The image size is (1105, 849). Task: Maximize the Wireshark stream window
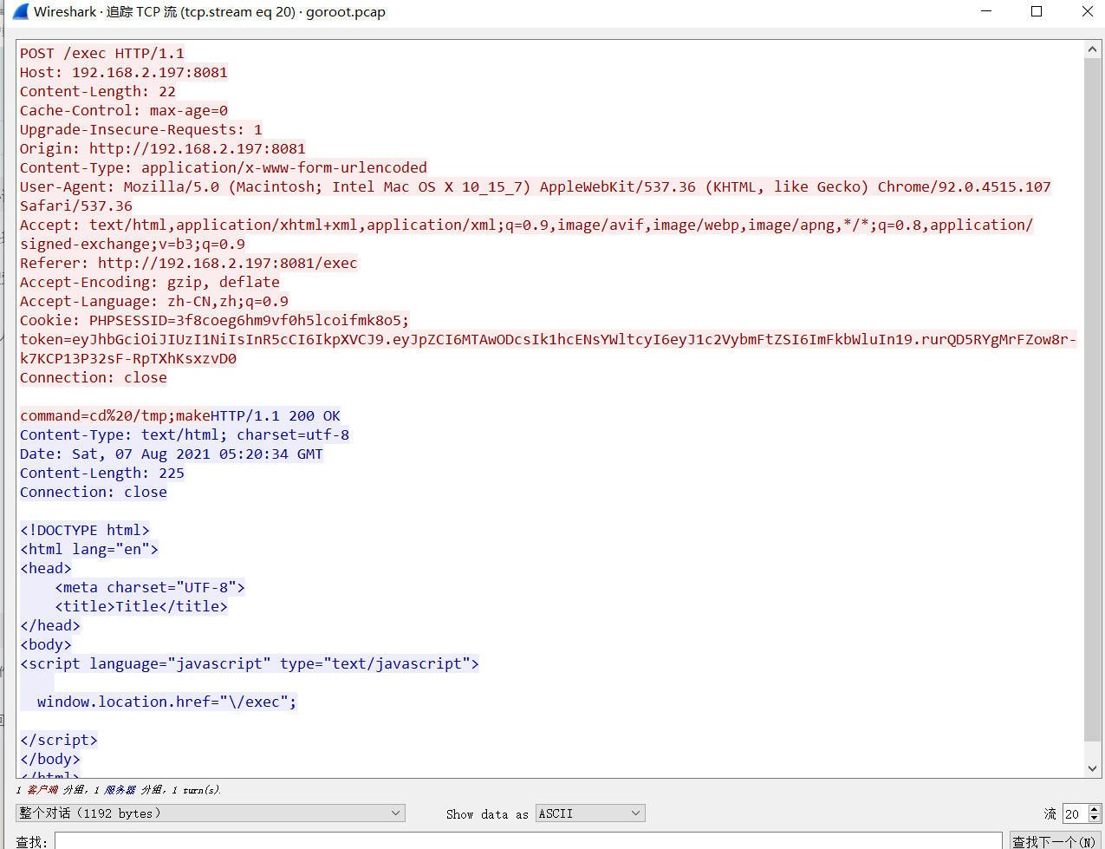coord(1037,11)
